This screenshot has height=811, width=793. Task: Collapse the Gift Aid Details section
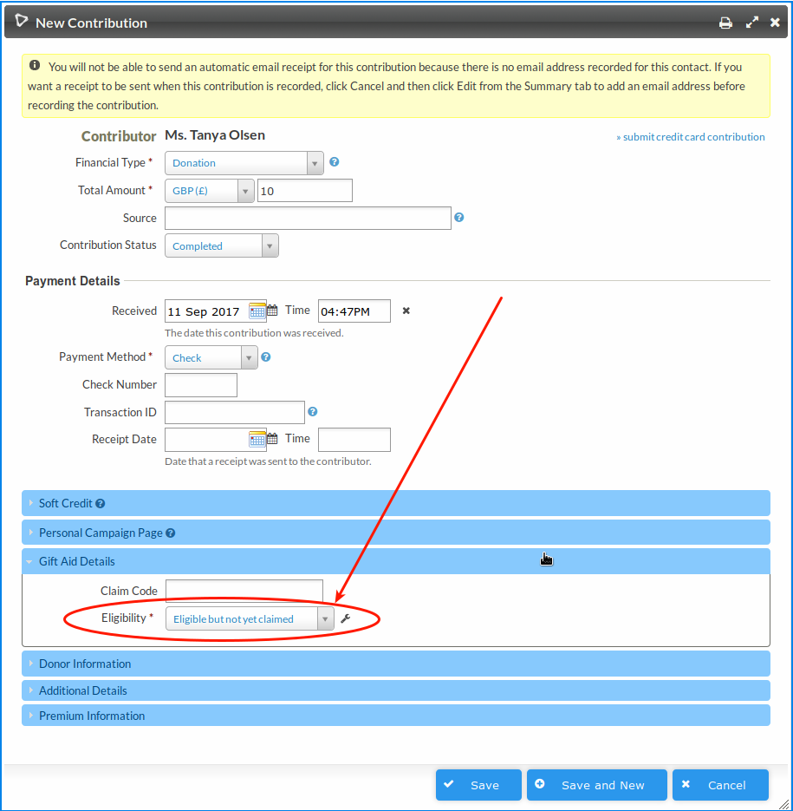(76, 561)
